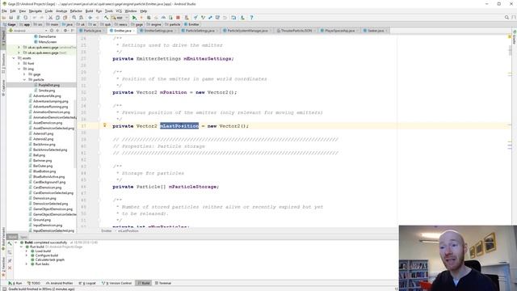Click the build panel red close X icon
This screenshot has width=517, height=291.
pos(10,268)
